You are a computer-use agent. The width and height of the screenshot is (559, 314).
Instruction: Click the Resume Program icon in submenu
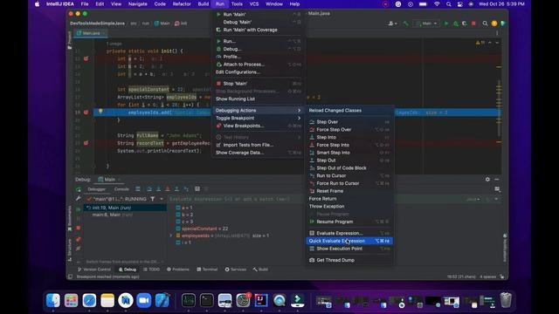coord(312,222)
